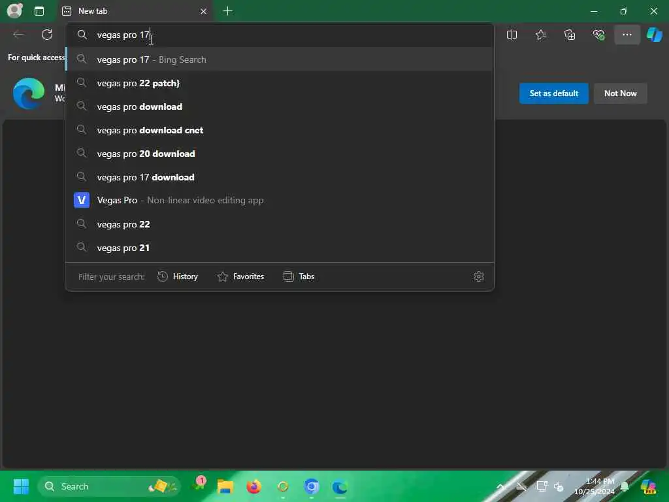The width and height of the screenshot is (669, 502).
Task: Open search suggestion settings gear
Action: pos(479,276)
